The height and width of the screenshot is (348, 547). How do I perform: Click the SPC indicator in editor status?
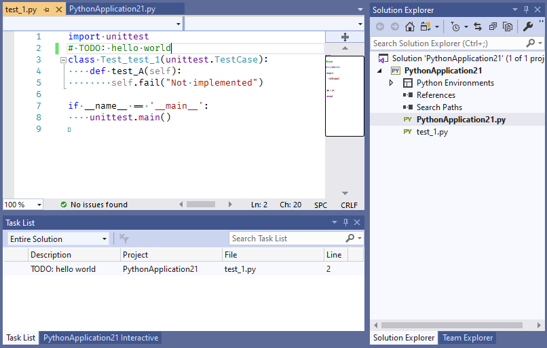click(320, 205)
